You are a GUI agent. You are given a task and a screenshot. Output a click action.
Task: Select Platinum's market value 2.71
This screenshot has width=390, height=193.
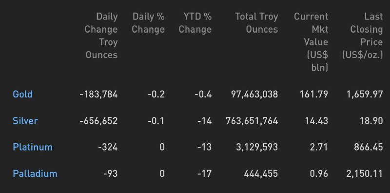319,147
